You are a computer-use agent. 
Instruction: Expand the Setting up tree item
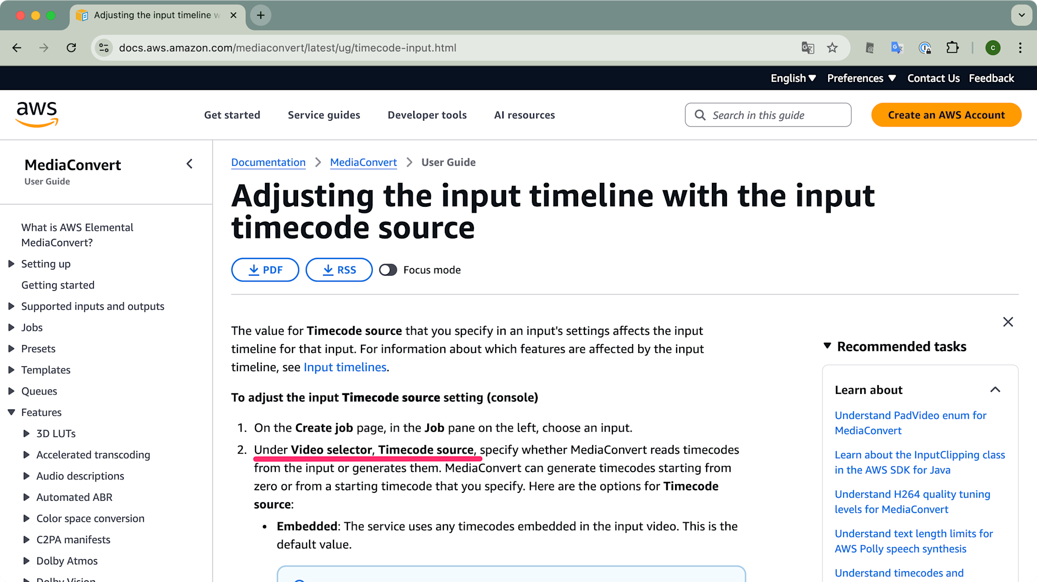[11, 264]
